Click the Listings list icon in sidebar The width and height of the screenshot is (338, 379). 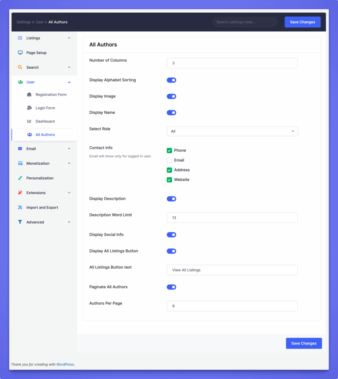coord(20,38)
